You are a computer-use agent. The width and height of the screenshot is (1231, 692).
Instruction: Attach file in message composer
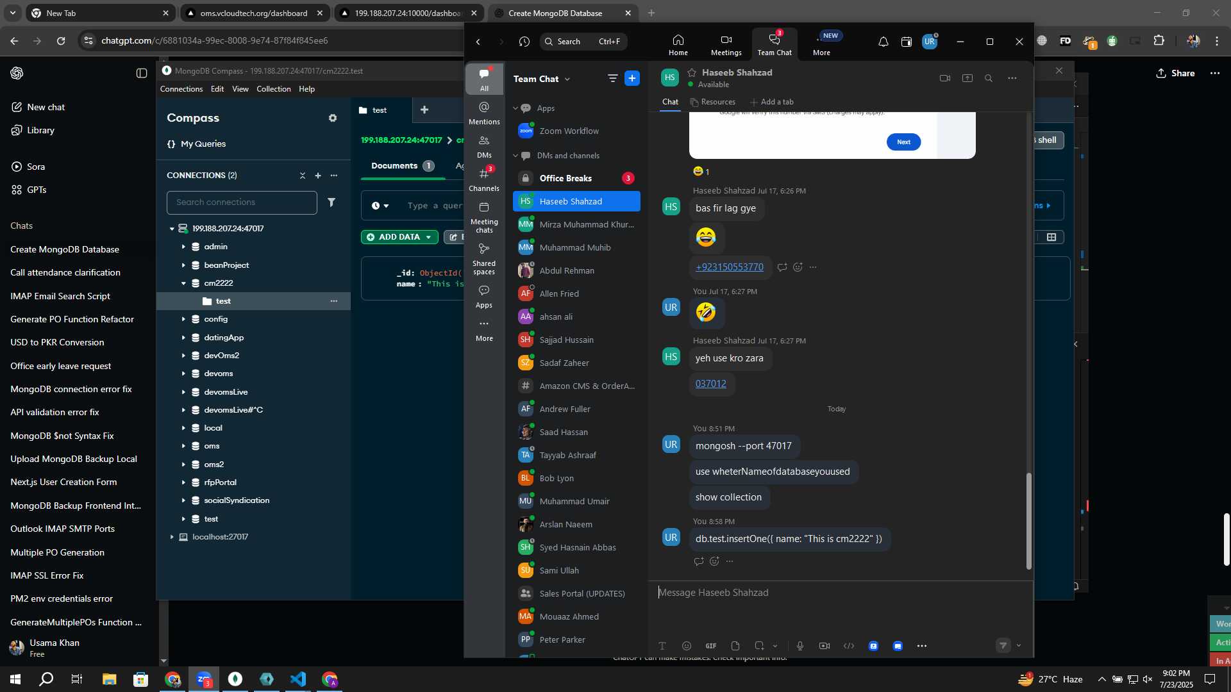point(735,646)
